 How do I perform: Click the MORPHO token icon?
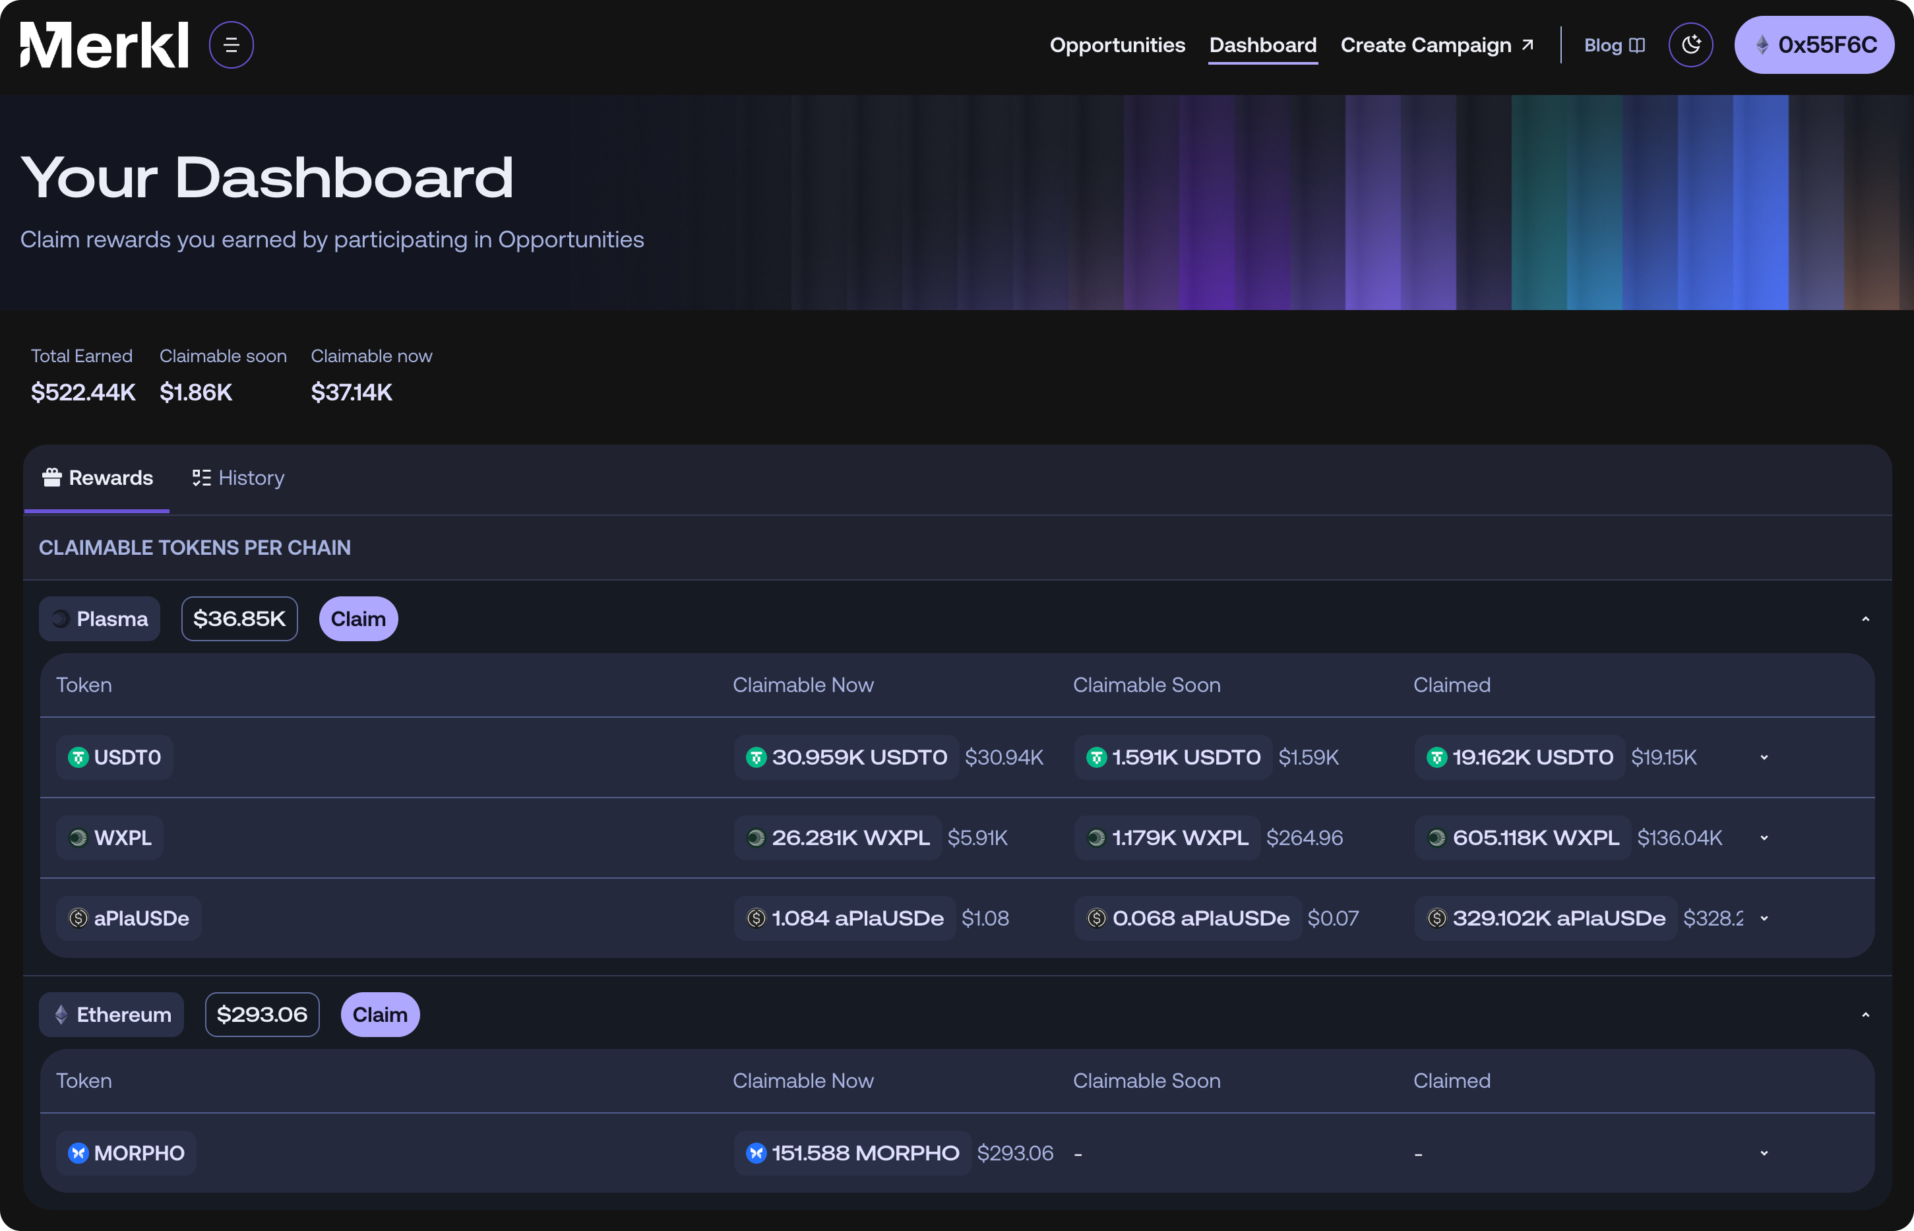point(78,1153)
